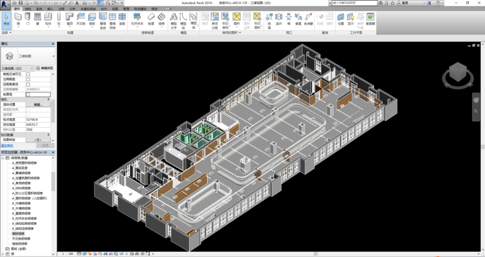Close the 属性 palette with its X button
The height and width of the screenshot is (257, 485).
(53, 44)
